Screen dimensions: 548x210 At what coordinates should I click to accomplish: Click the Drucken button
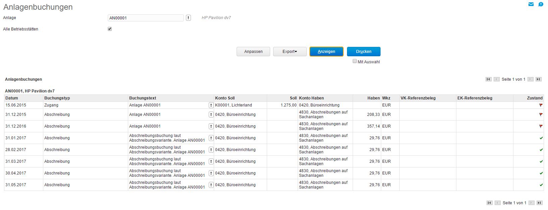tap(363, 52)
